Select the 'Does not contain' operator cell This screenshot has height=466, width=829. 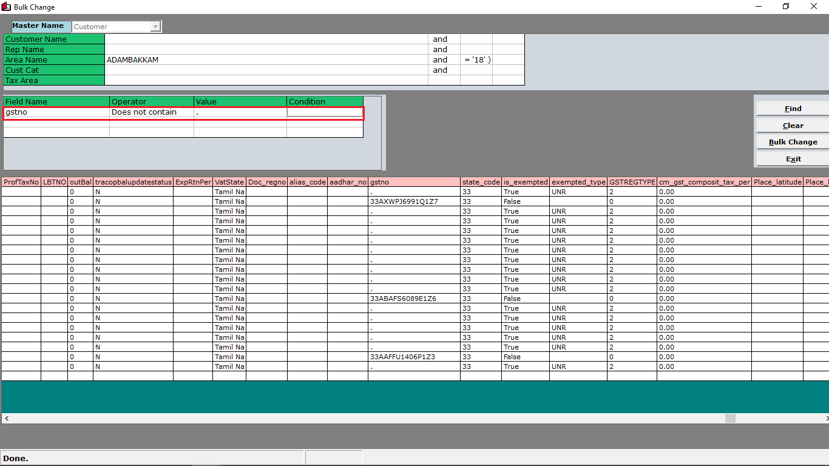pos(152,112)
